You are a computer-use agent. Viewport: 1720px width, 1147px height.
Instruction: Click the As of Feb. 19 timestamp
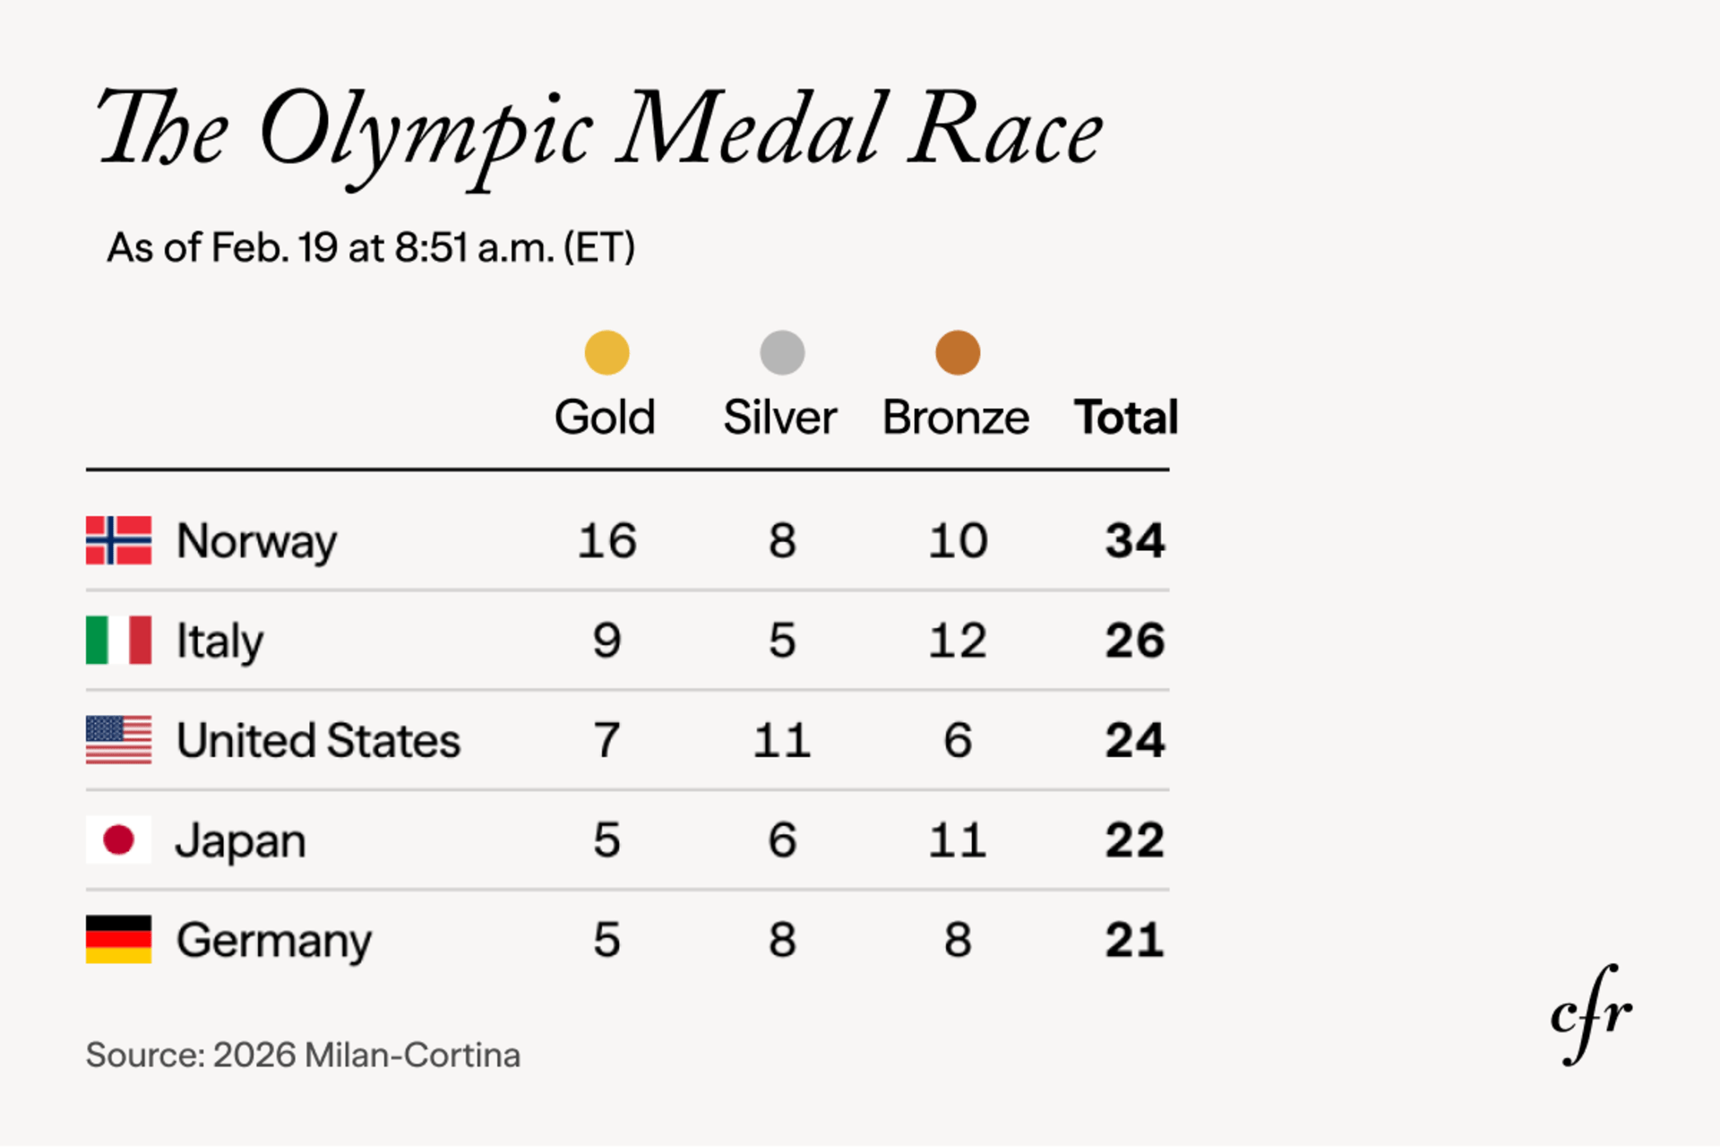click(371, 247)
